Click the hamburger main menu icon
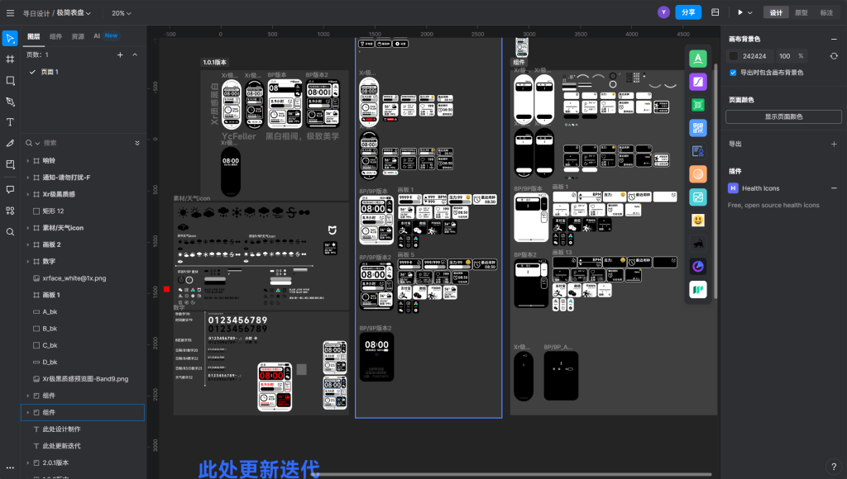This screenshot has height=479, width=847. tap(10, 13)
